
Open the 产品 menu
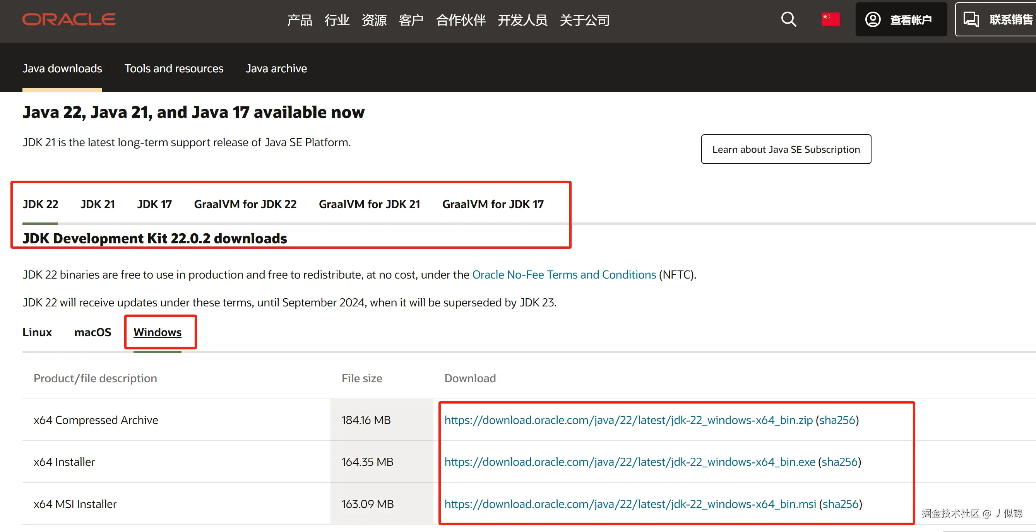(x=300, y=20)
